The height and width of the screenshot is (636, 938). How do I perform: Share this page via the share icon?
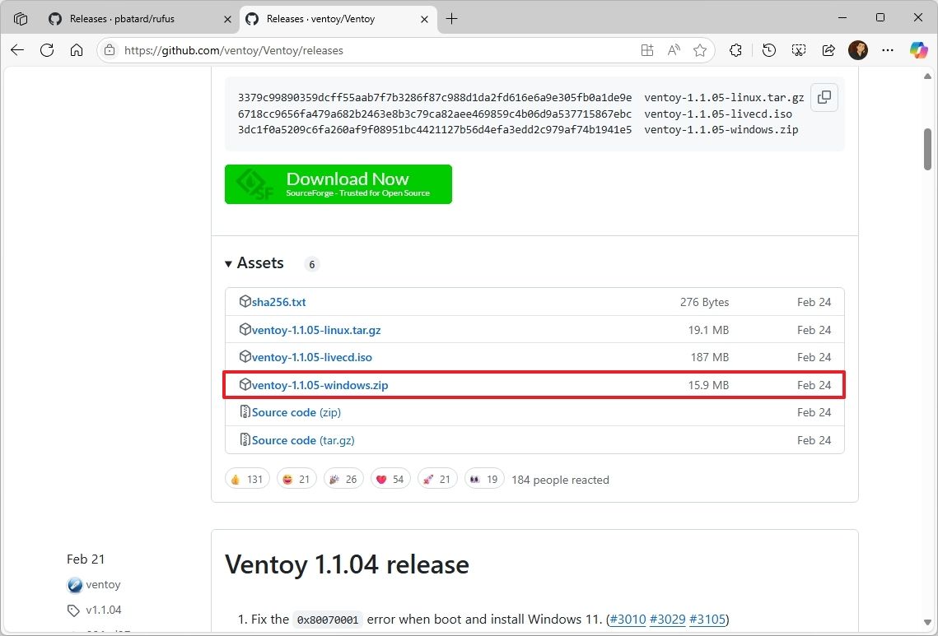click(x=828, y=50)
